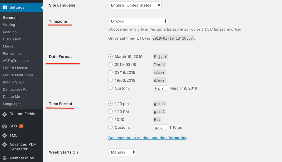
Task: Click the custom time format input field
Action: [x=160, y=127]
